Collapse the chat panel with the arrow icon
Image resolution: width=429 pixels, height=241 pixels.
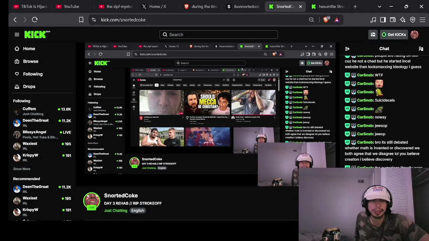click(x=347, y=49)
